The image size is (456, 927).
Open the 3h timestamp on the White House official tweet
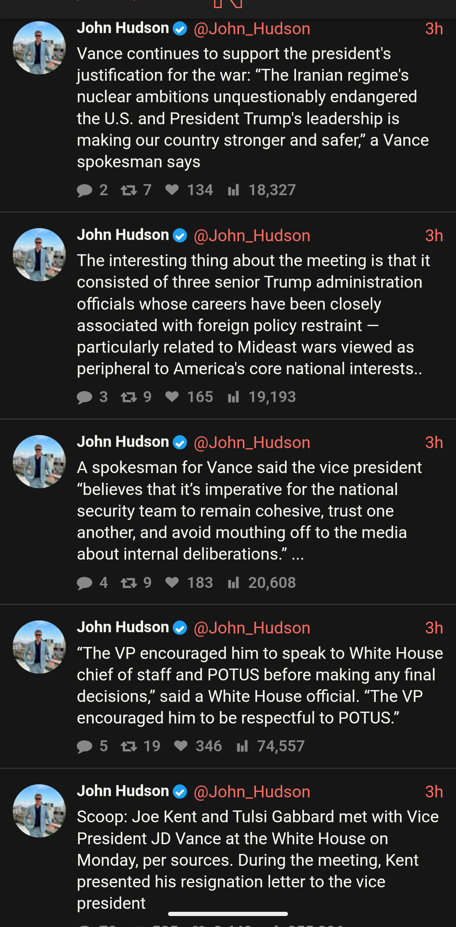(434, 628)
